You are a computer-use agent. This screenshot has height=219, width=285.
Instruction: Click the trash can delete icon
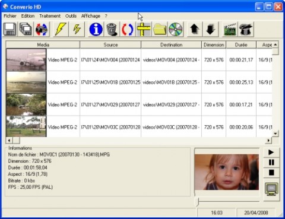coord(112,29)
